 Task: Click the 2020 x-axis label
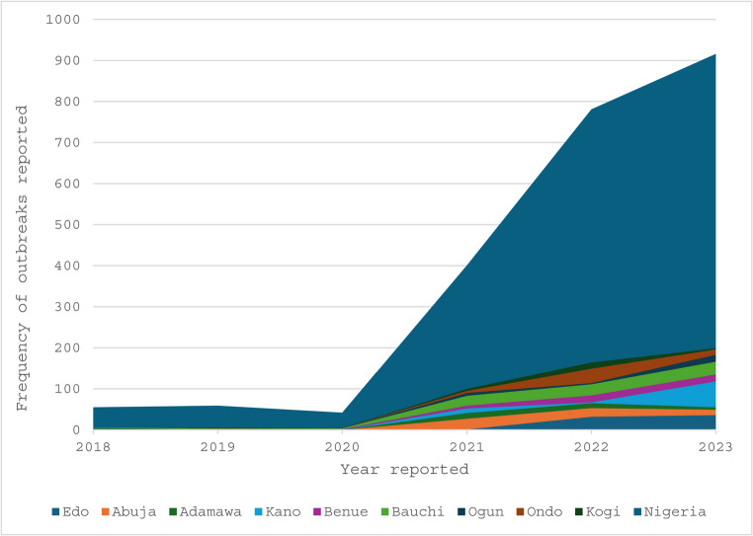342,447
